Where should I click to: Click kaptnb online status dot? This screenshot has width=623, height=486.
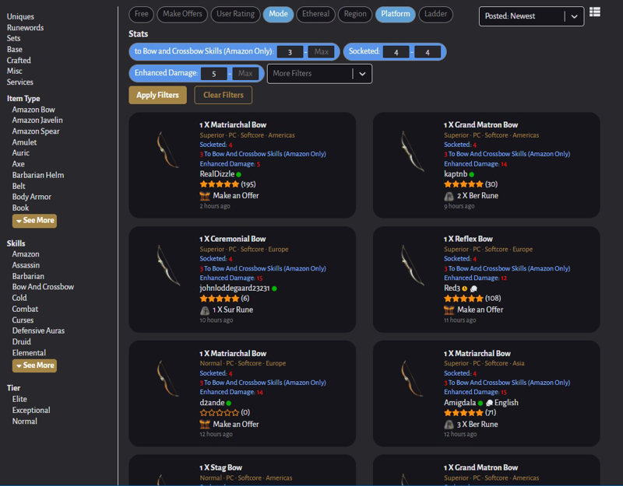point(472,174)
